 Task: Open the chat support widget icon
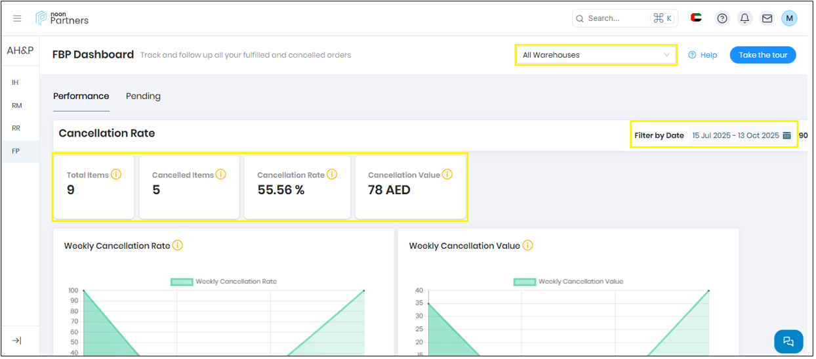click(788, 341)
